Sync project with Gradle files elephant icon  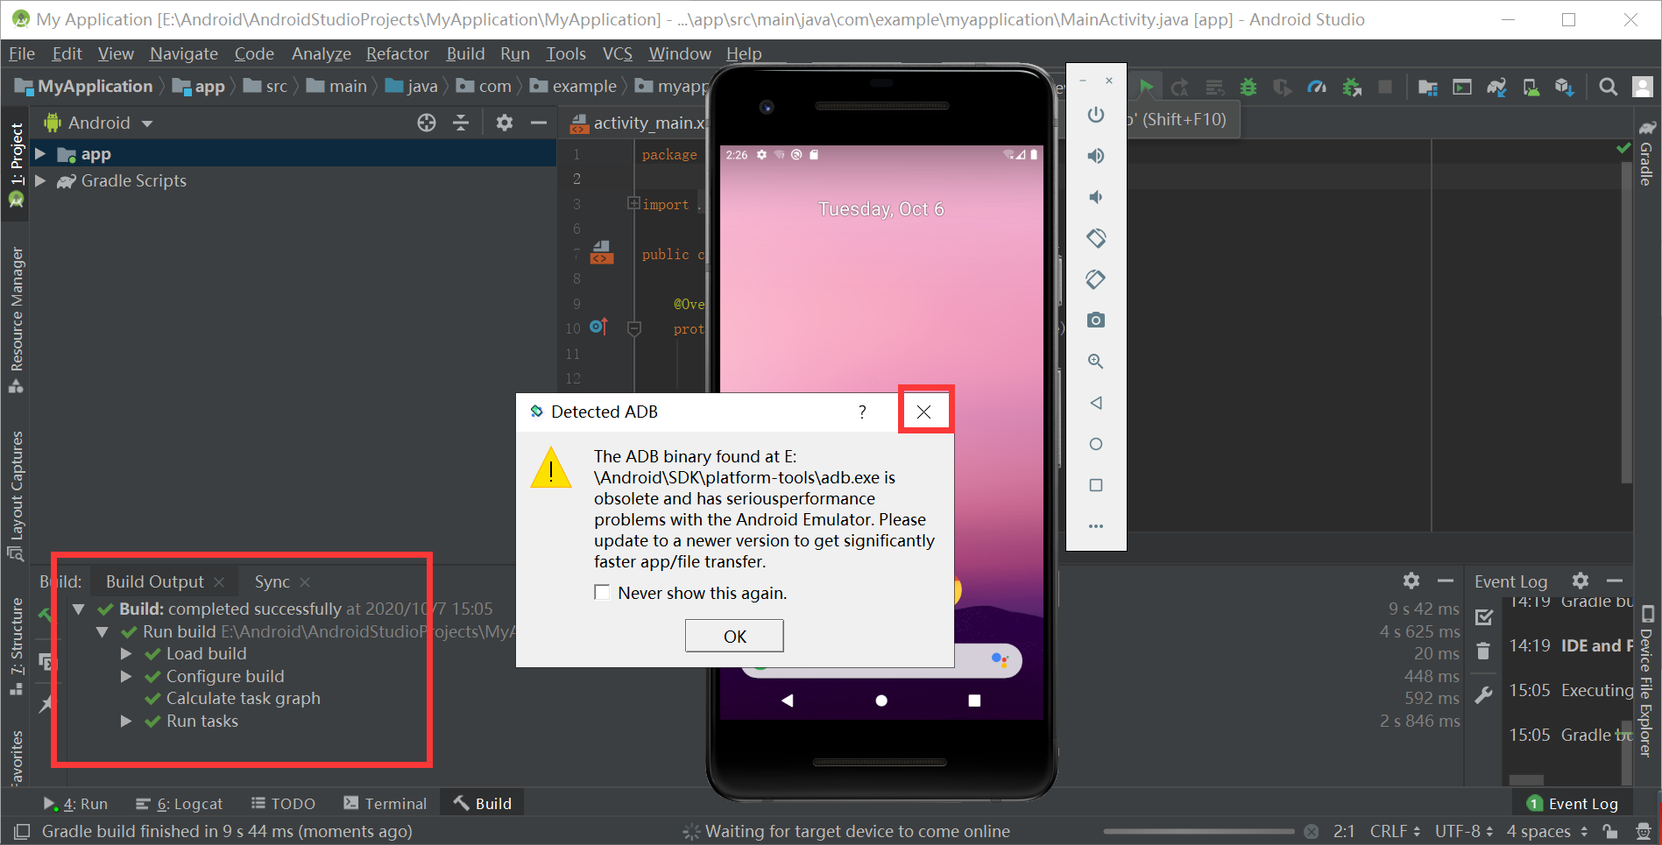tap(1496, 87)
